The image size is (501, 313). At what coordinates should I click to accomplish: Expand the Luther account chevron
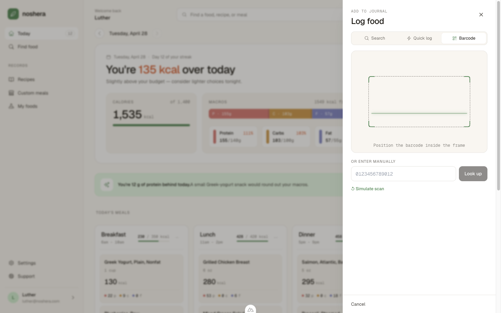coord(73,298)
